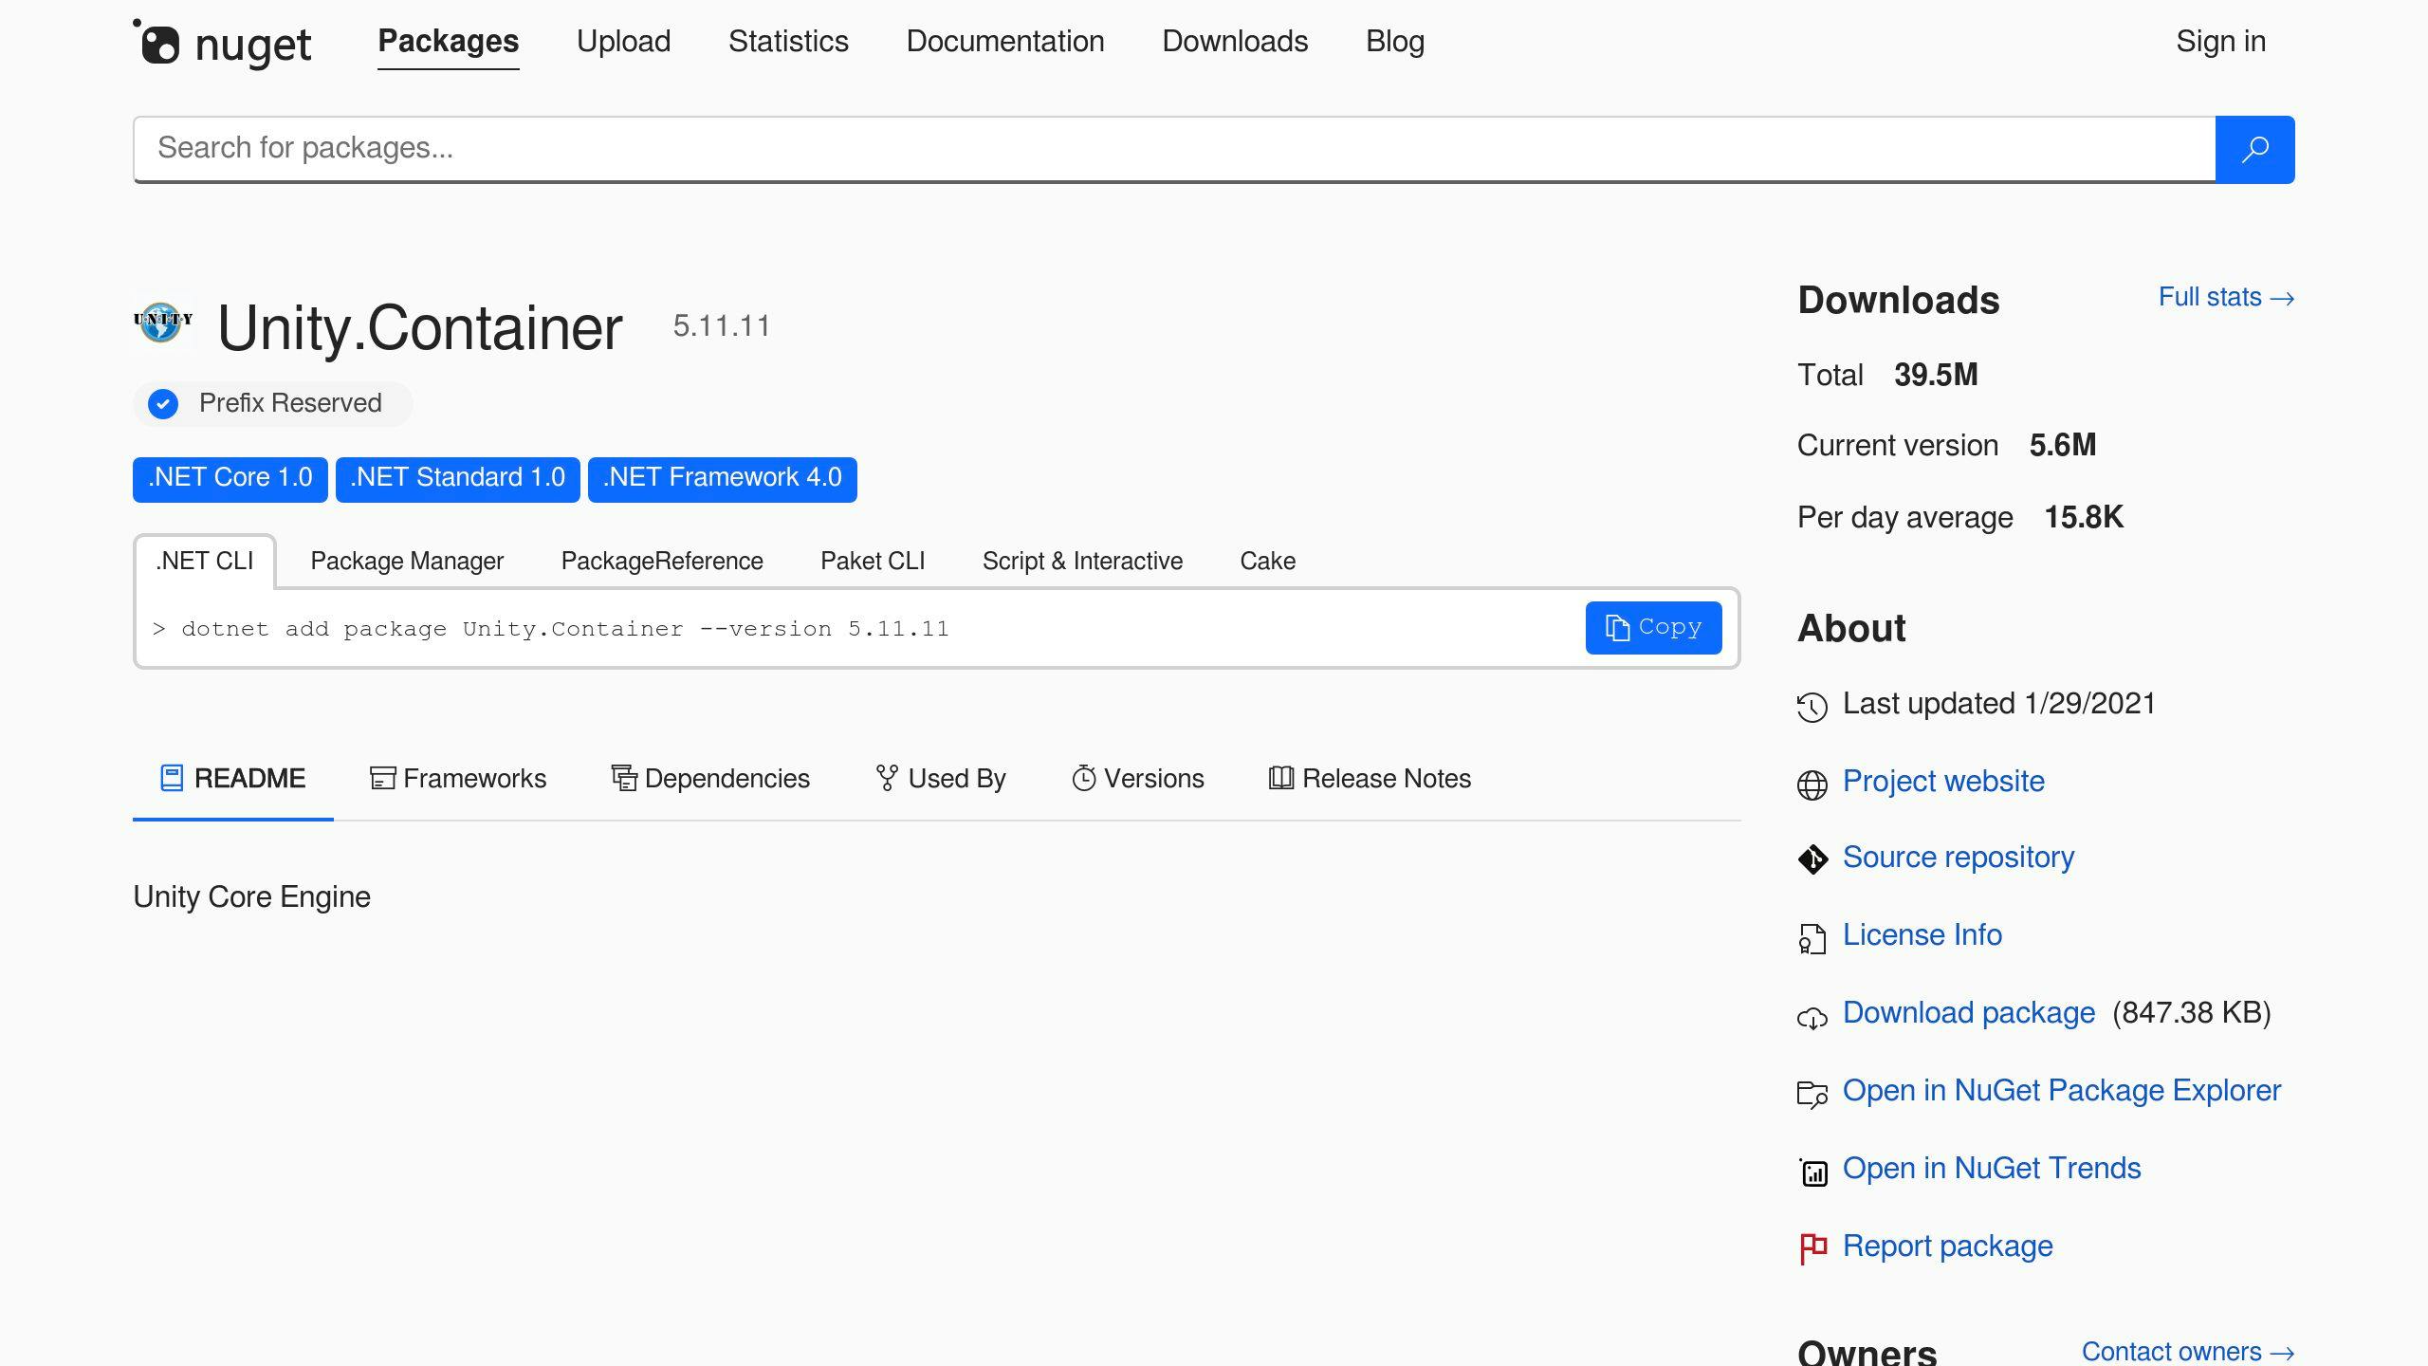Image resolution: width=2428 pixels, height=1366 pixels.
Task: Click the NuGet Package Explorer folder icon
Action: (x=1812, y=1095)
